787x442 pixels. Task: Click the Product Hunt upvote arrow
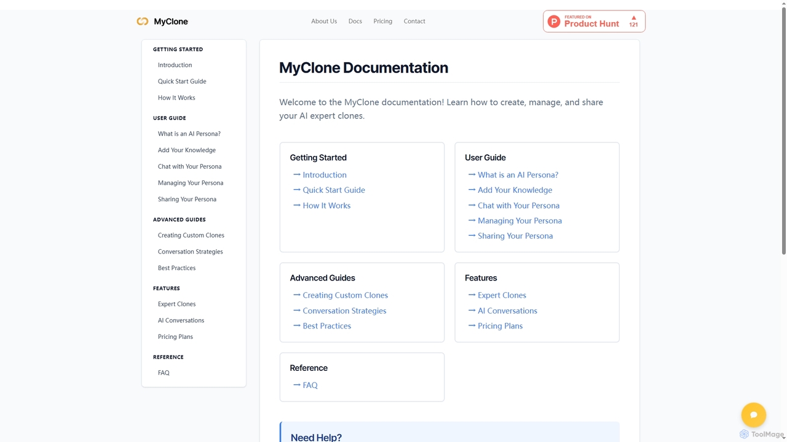pyautogui.click(x=633, y=18)
